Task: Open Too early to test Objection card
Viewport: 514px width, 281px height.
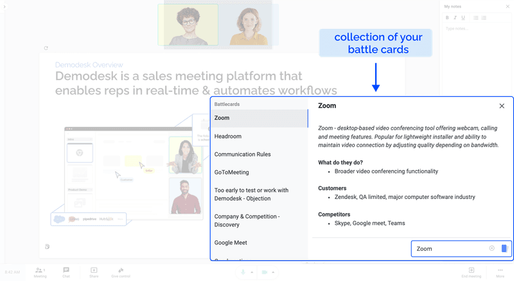Action: pyautogui.click(x=259, y=194)
